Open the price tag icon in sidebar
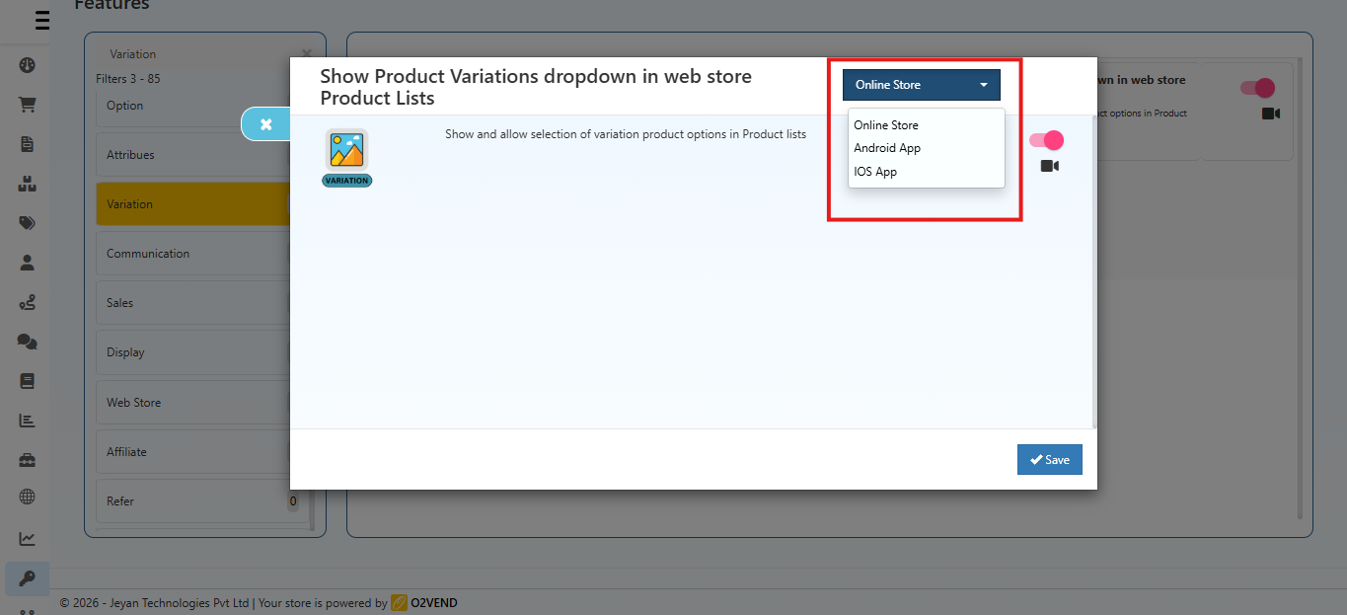 [x=26, y=222]
